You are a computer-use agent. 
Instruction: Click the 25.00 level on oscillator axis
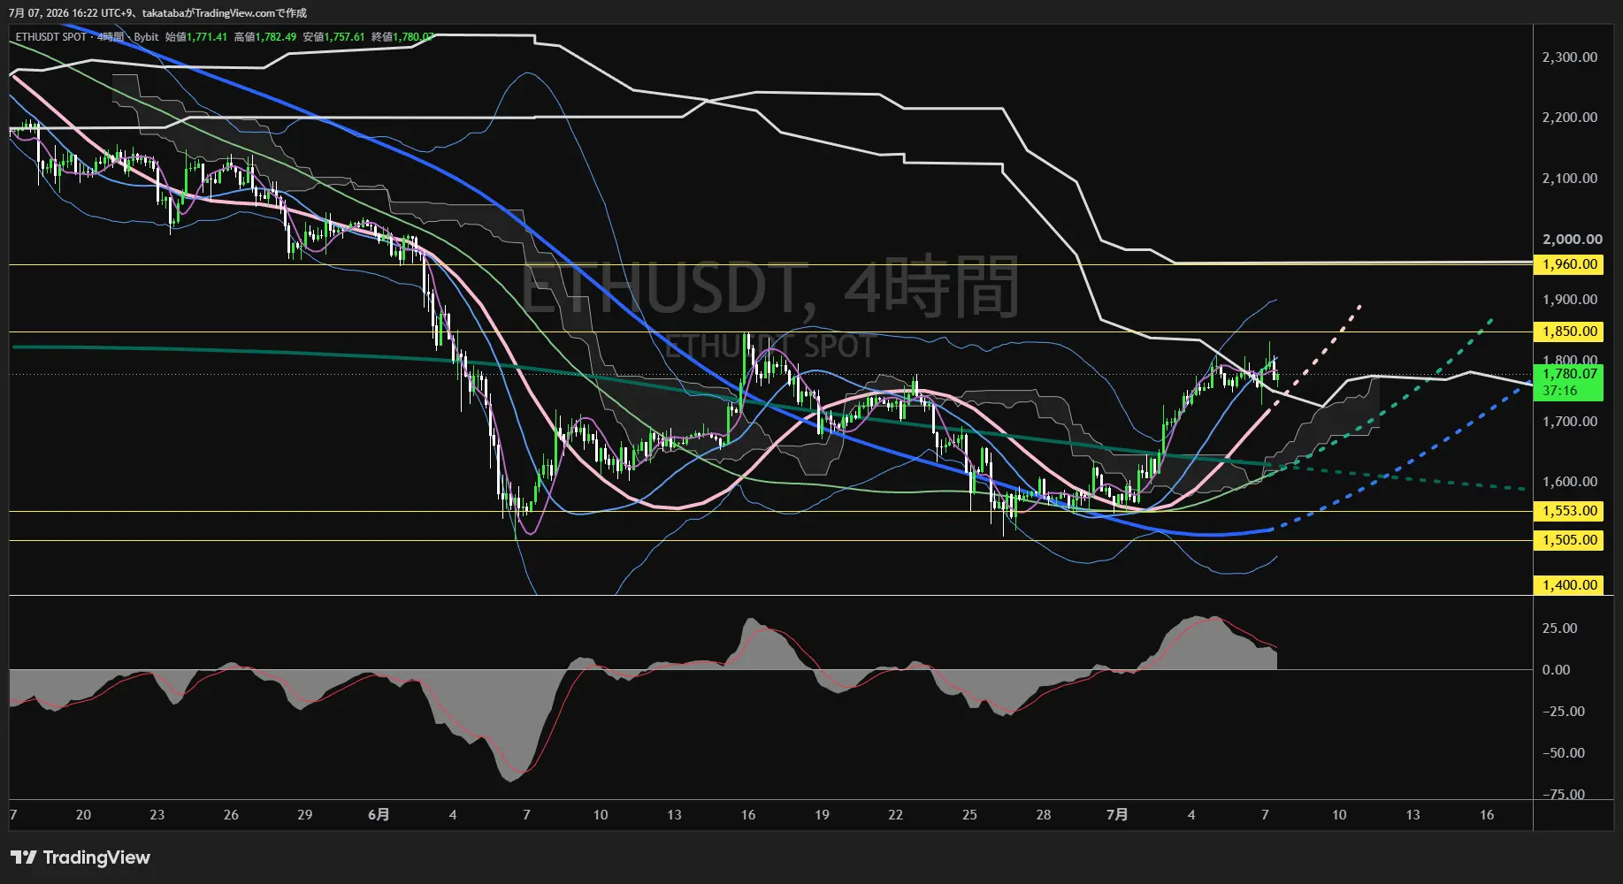click(x=1559, y=629)
